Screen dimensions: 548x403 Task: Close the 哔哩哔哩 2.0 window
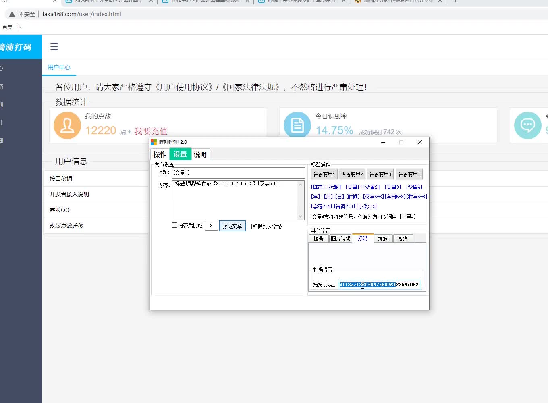click(x=419, y=142)
